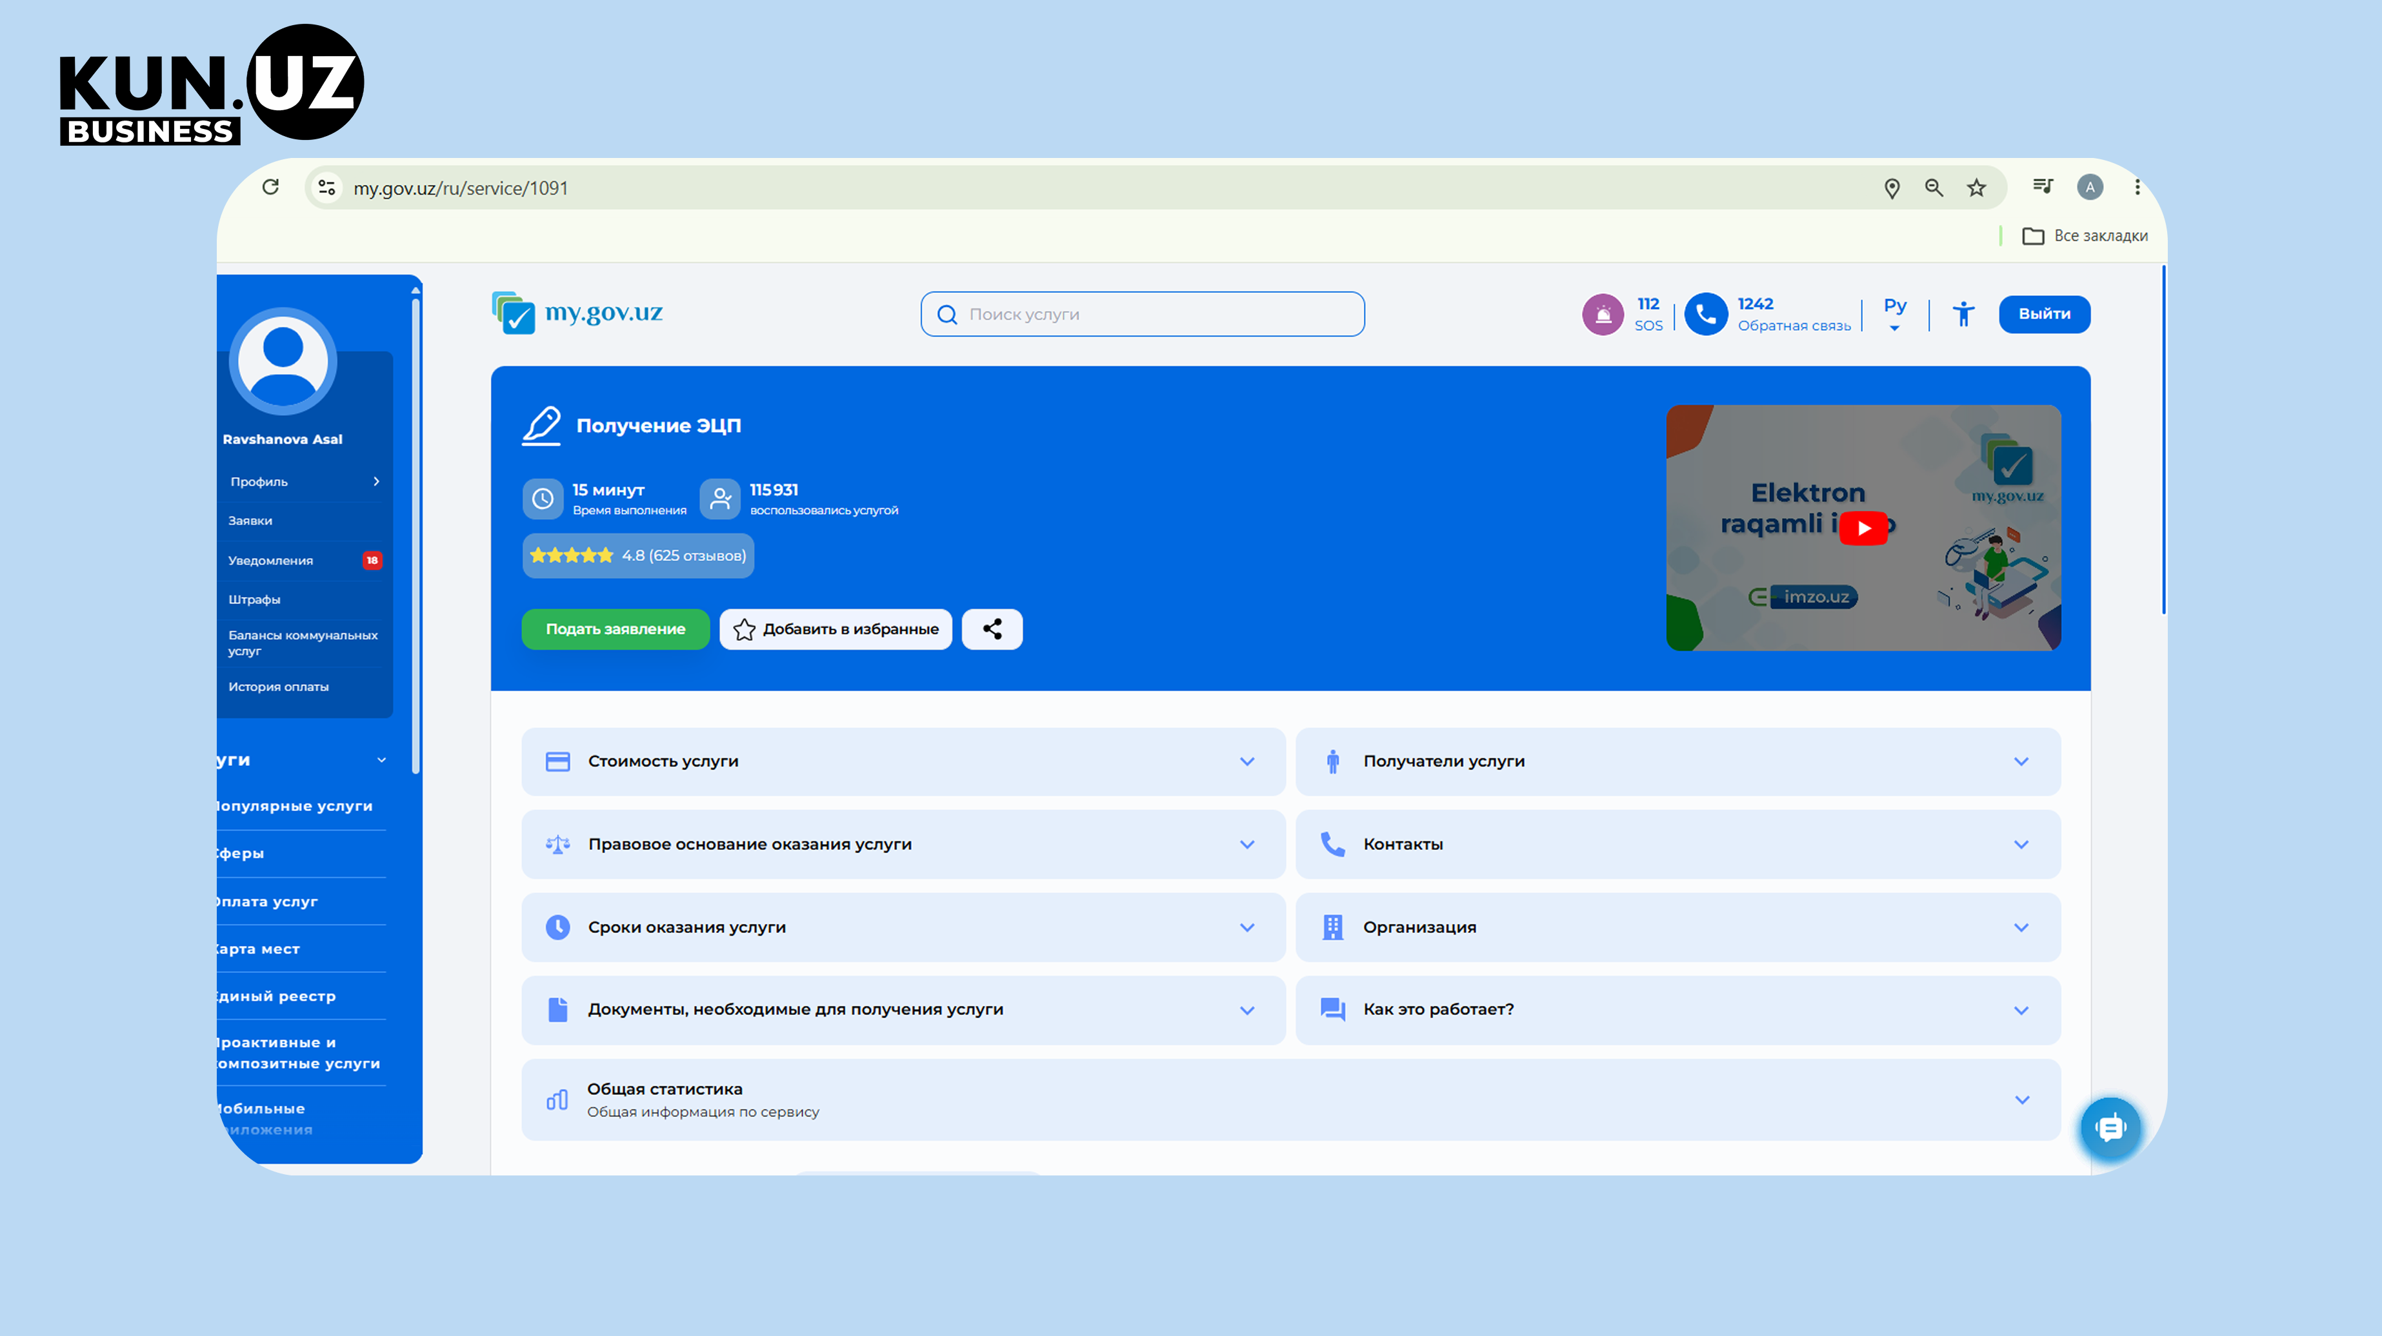Open accessibility options person icon

[x=1963, y=314]
